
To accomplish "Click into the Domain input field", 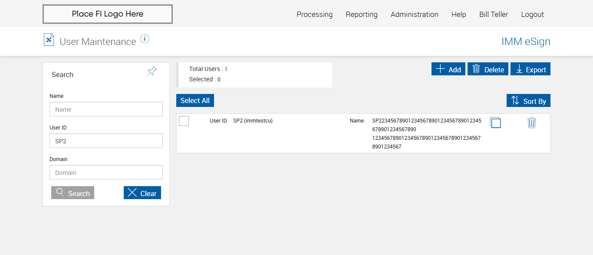I will pyautogui.click(x=106, y=173).
